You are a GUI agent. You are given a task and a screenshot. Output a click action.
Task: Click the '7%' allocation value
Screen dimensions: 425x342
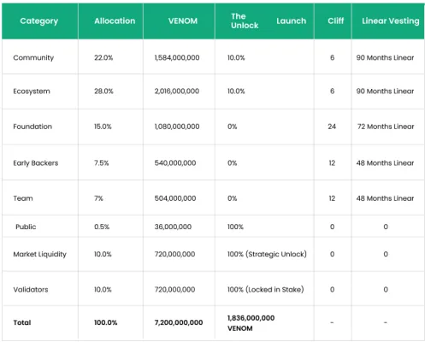pyautogui.click(x=98, y=198)
